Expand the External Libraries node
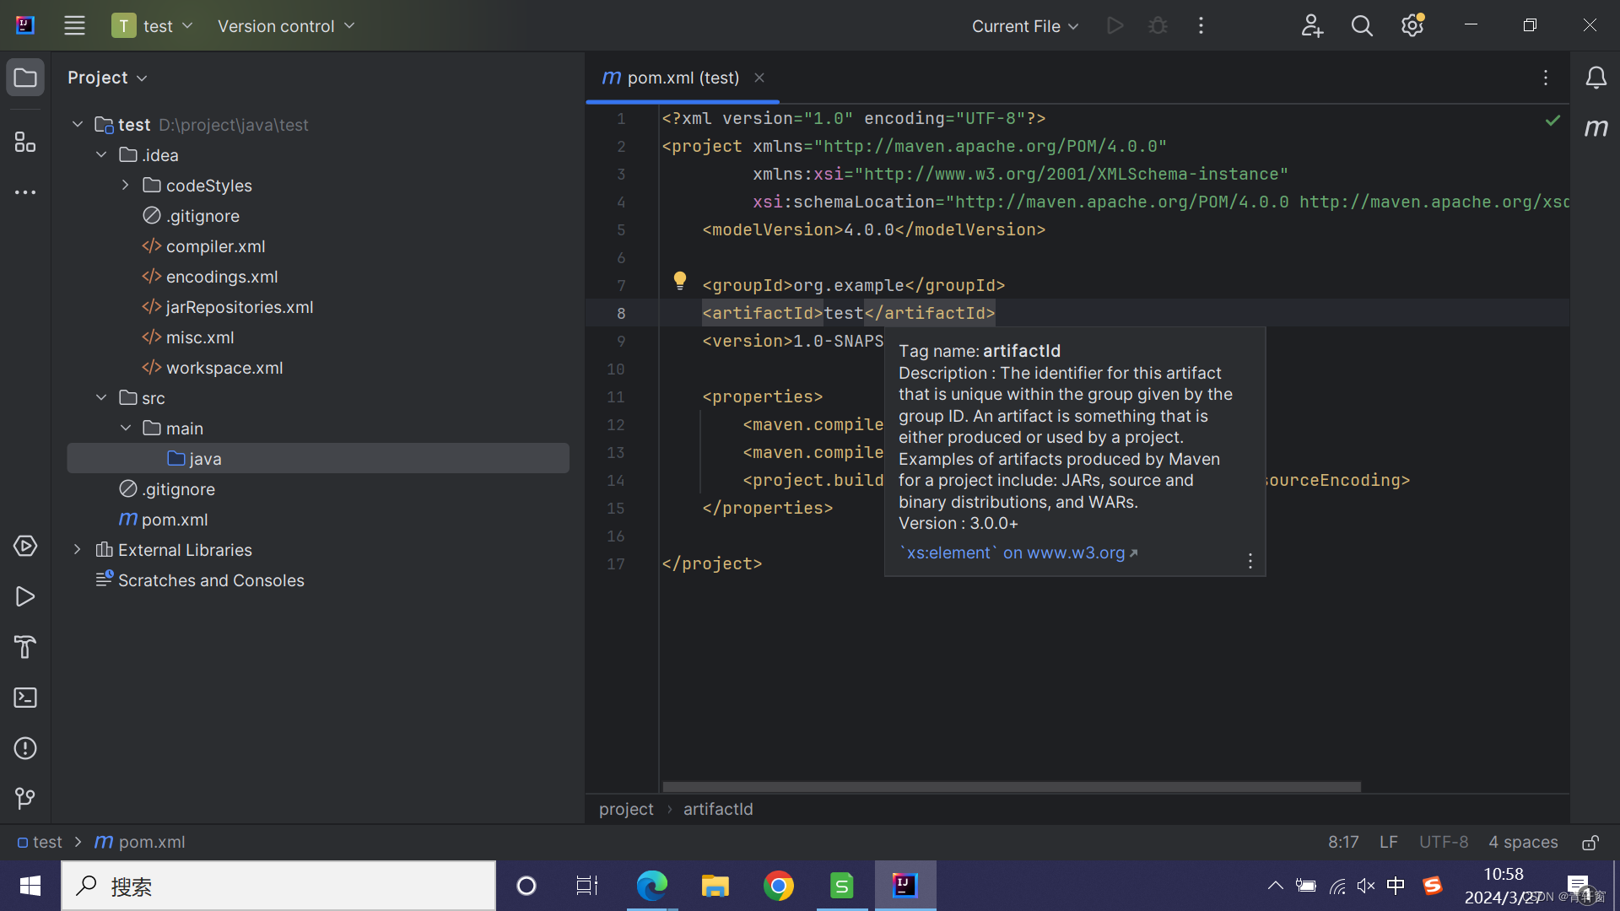The width and height of the screenshot is (1620, 911). coord(77,549)
